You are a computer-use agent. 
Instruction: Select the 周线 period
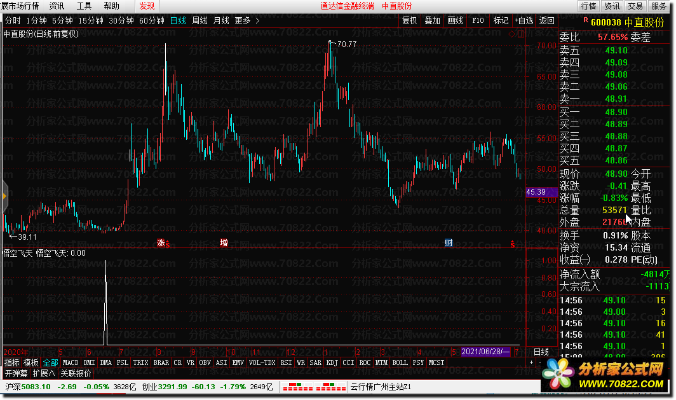coord(199,20)
